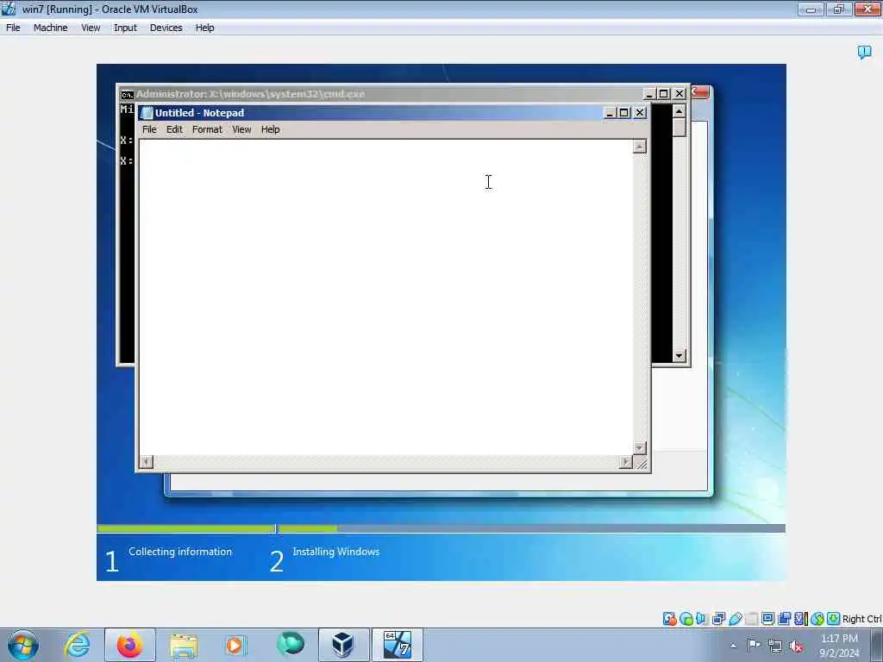Viewport: 883px width, 662px height.
Task: Open Notepad's Help menu
Action: pyautogui.click(x=270, y=129)
